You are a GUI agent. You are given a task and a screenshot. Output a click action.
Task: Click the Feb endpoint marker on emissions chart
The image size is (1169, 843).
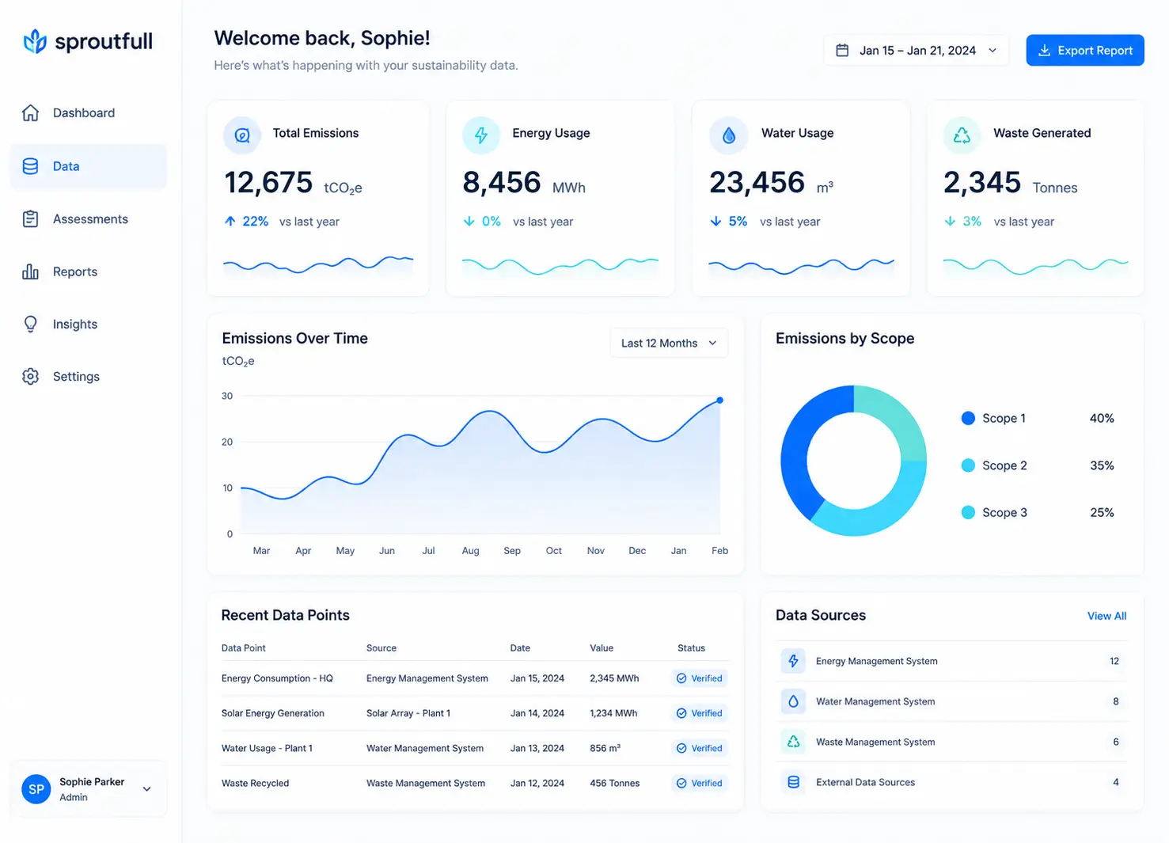[719, 401]
